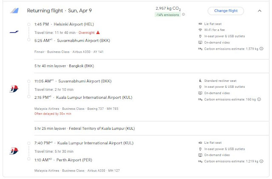The width and height of the screenshot is (272, 179).
Task: Click the Finnair Lie flat seat icon
Action: (200, 24)
